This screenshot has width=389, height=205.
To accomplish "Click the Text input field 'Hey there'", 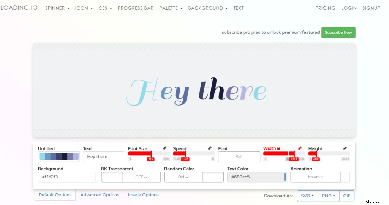I will point(104,157).
